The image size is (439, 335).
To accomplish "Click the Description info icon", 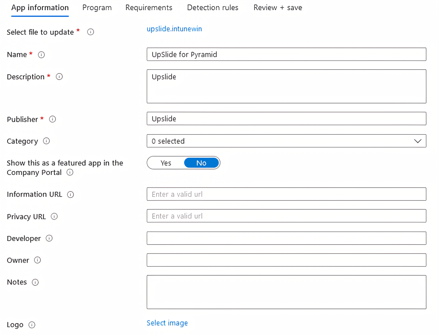I will point(59,77).
